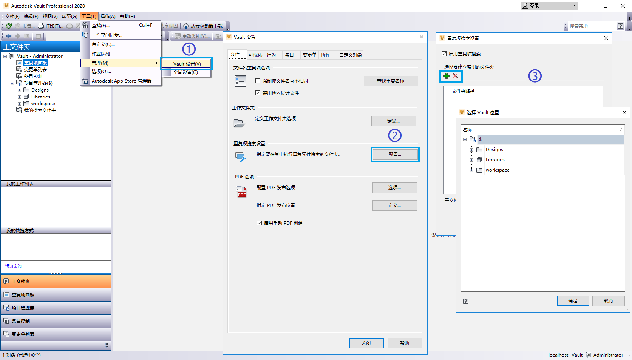Click 全局设置(G) global settings submenu item
Viewport: 632px width, 360px height.
[186, 72]
